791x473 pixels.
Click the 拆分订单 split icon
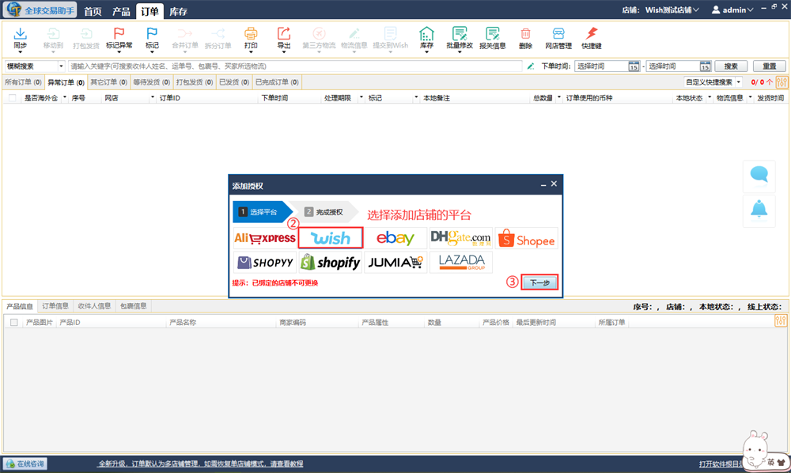click(218, 34)
